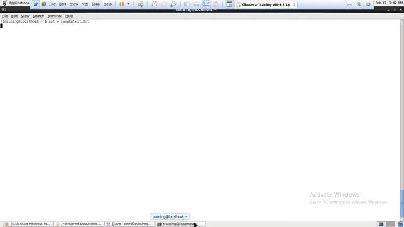Click the green VMware Workstation logo icon

(44, 4)
